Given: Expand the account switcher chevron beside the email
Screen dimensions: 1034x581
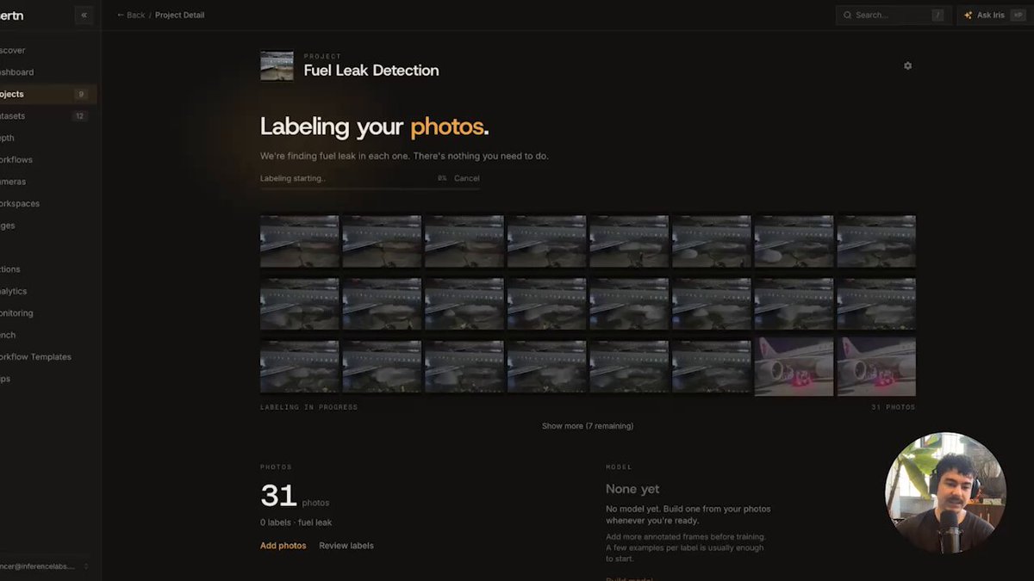Looking at the screenshot, I should point(85,566).
